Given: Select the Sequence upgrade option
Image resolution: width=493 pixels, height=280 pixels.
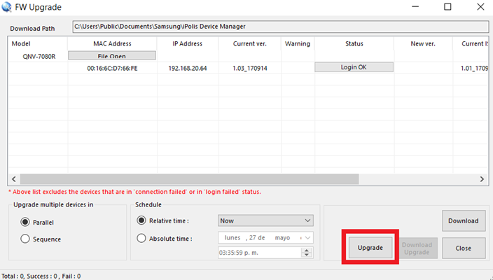Looking at the screenshot, I should [25, 239].
